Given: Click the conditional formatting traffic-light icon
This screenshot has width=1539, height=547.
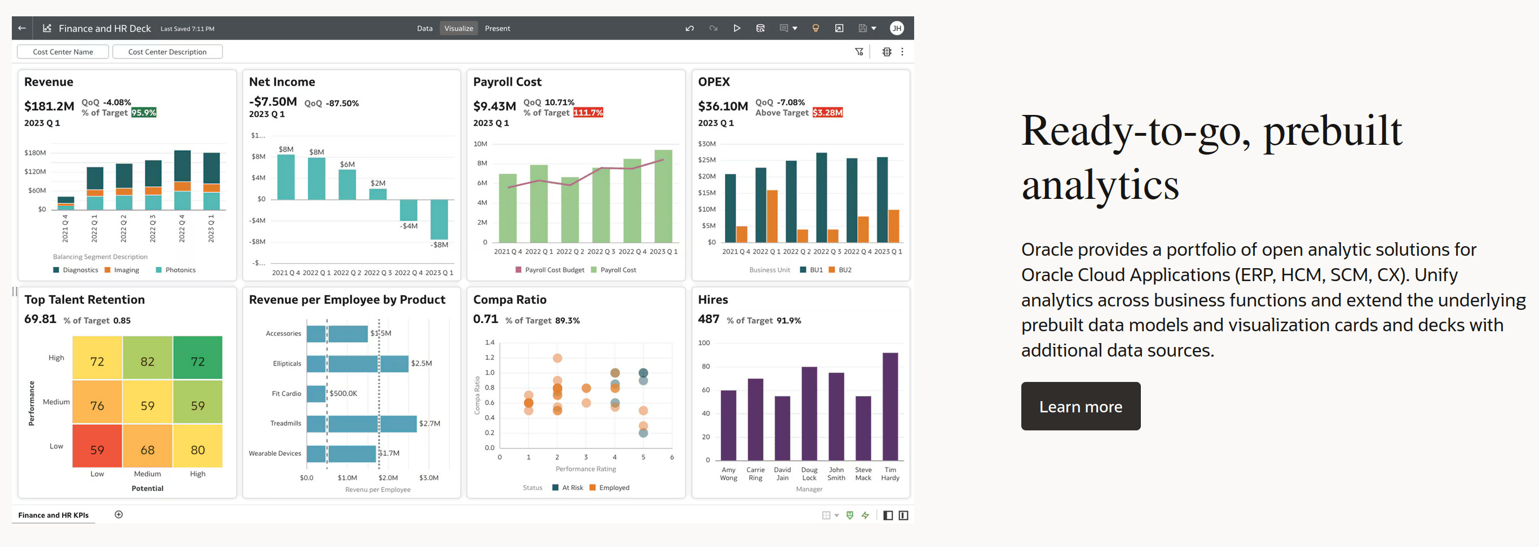Looking at the screenshot, I should tap(886, 52).
